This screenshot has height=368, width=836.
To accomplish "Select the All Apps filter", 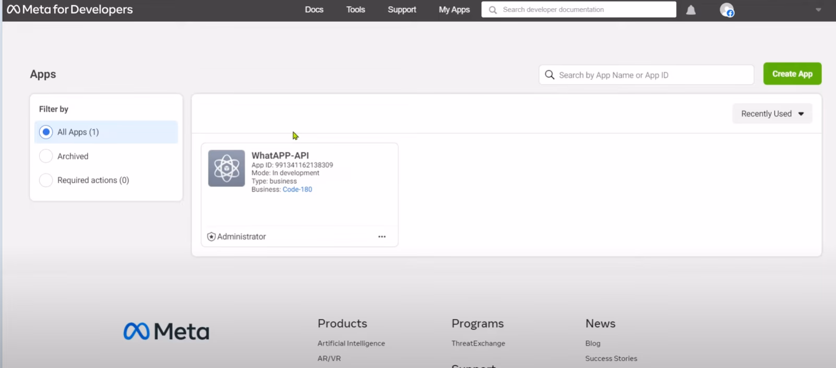I will coord(46,132).
